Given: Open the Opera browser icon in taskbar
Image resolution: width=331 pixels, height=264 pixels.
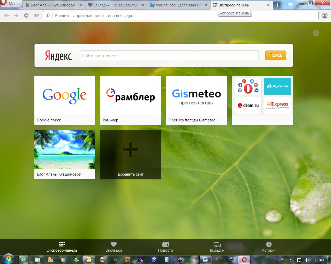Looking at the screenshot, I should point(244,260).
